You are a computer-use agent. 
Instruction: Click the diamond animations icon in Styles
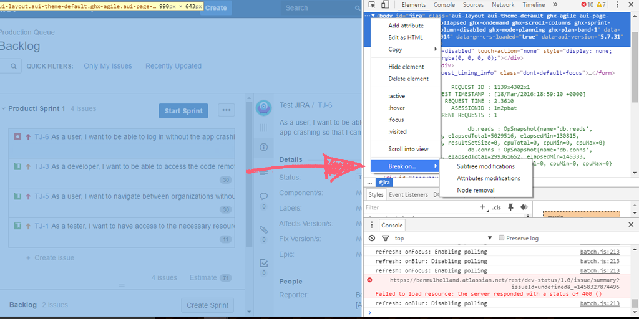(x=524, y=207)
